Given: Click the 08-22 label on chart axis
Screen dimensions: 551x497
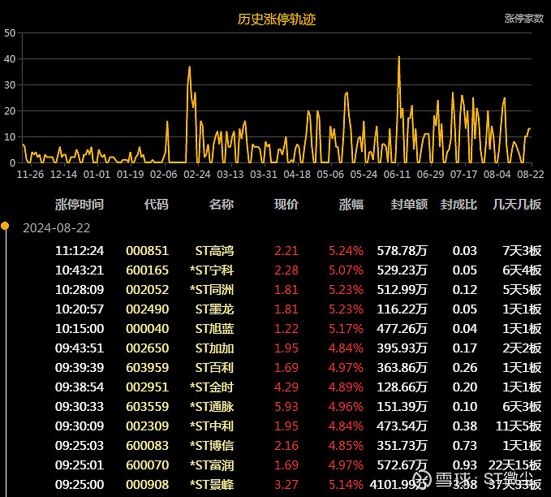Looking at the screenshot, I should (x=529, y=174).
